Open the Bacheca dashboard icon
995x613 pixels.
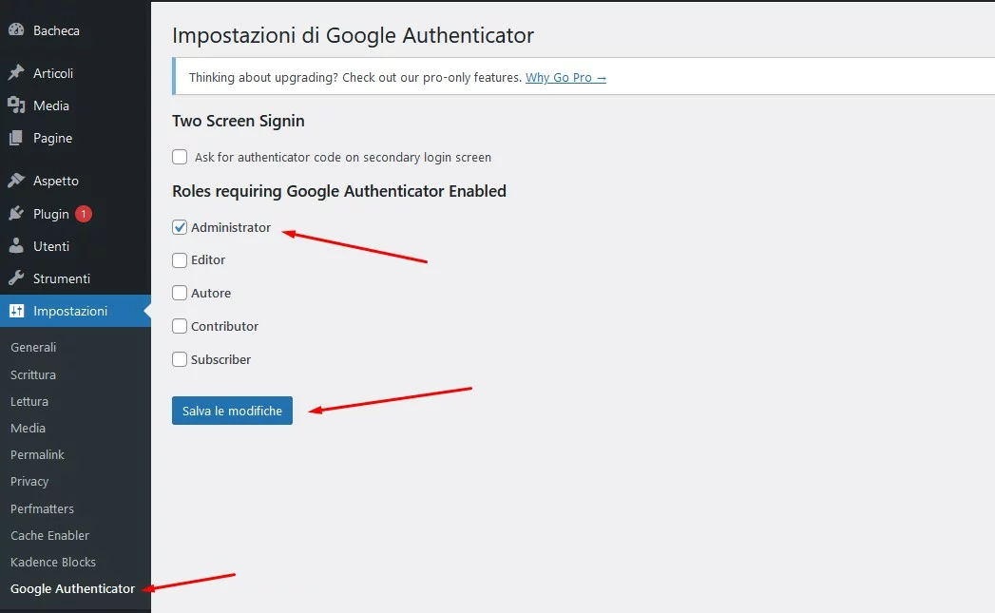15,29
